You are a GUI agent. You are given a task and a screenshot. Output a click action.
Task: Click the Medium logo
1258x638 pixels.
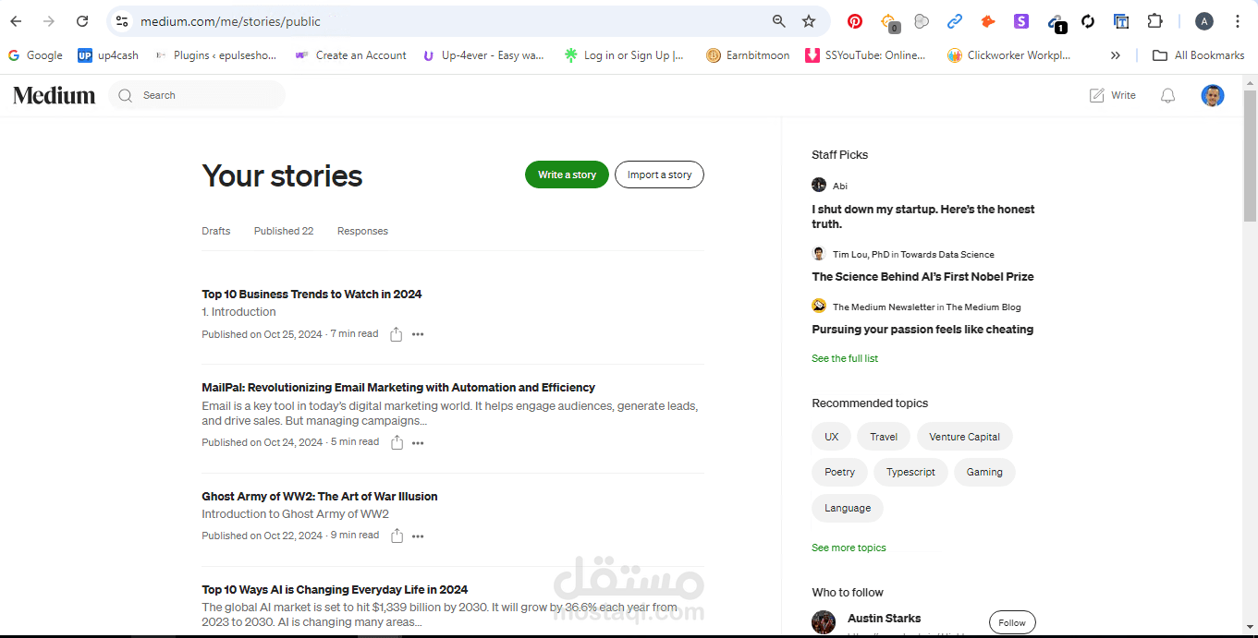[x=54, y=95]
